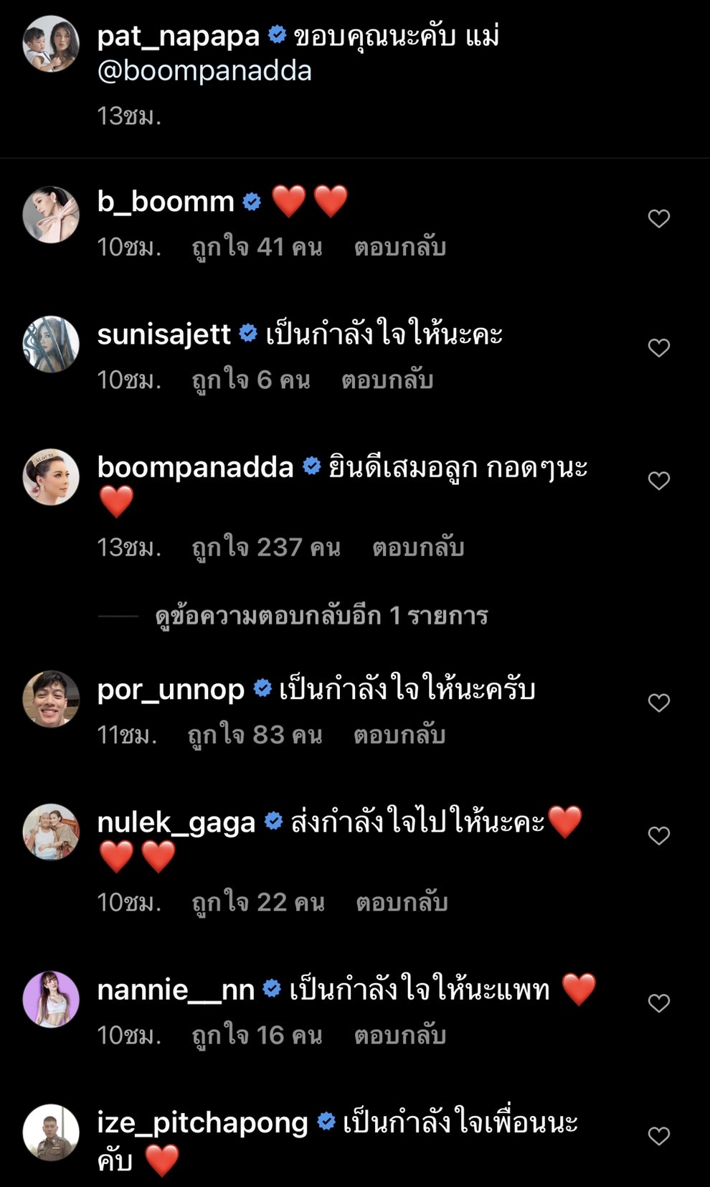Like ize_pitchapong's comment
The image size is (710, 1187).
coord(658,1135)
